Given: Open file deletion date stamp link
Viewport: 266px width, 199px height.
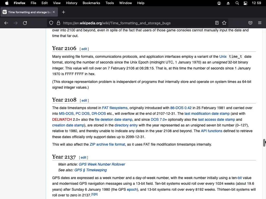Looking at the screenshot, I should pos(114,120).
